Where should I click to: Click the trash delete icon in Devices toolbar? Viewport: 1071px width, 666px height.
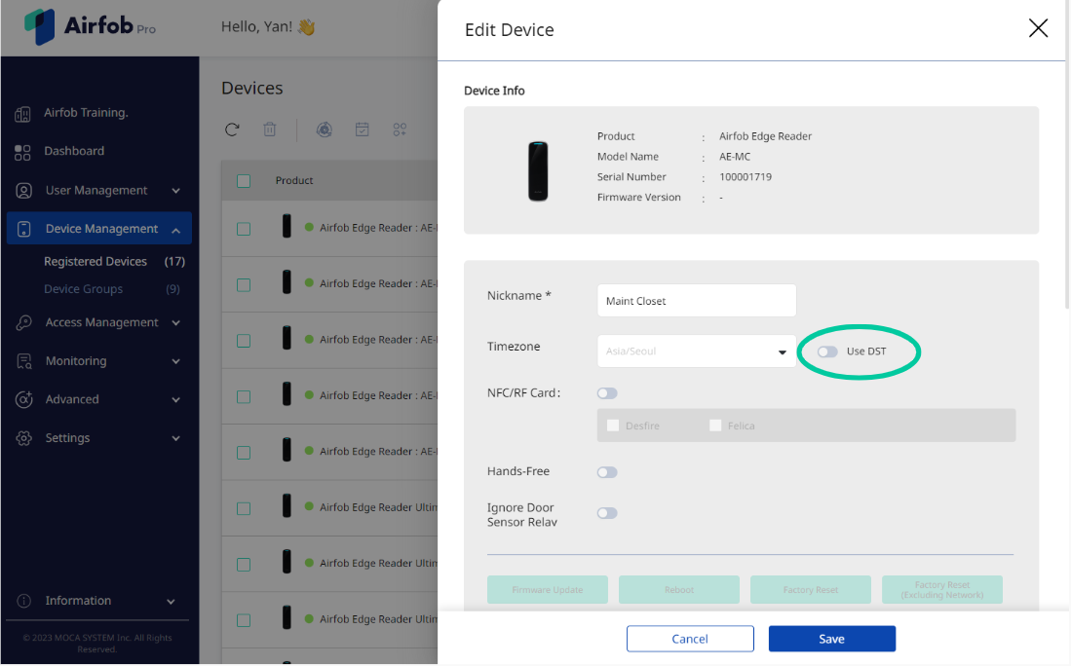[270, 129]
